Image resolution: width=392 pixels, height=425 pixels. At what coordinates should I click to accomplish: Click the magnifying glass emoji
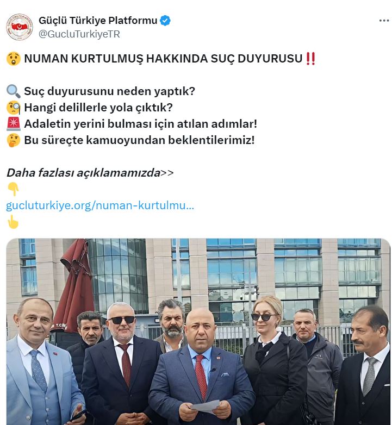[x=13, y=91]
